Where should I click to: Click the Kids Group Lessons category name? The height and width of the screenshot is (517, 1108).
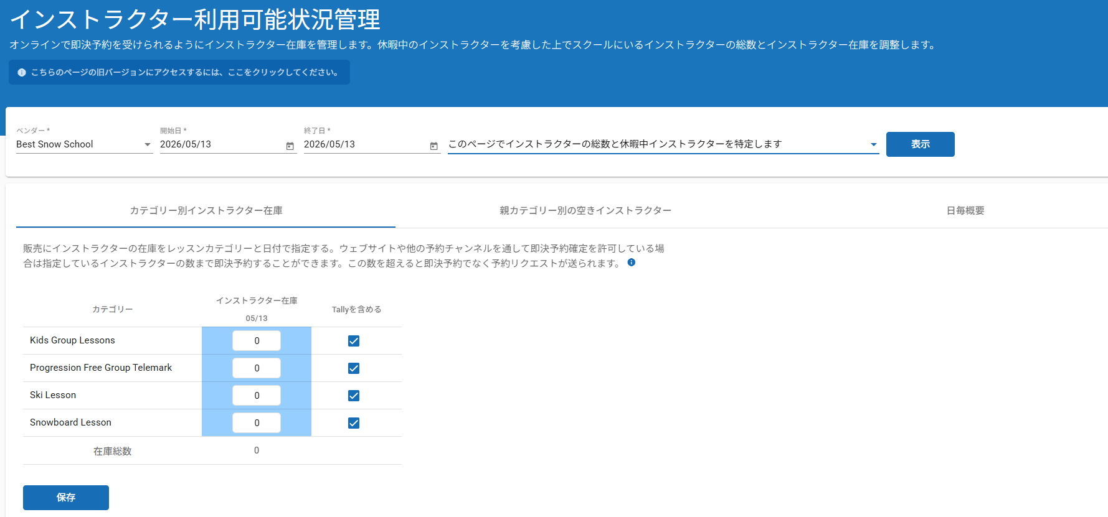(x=72, y=340)
